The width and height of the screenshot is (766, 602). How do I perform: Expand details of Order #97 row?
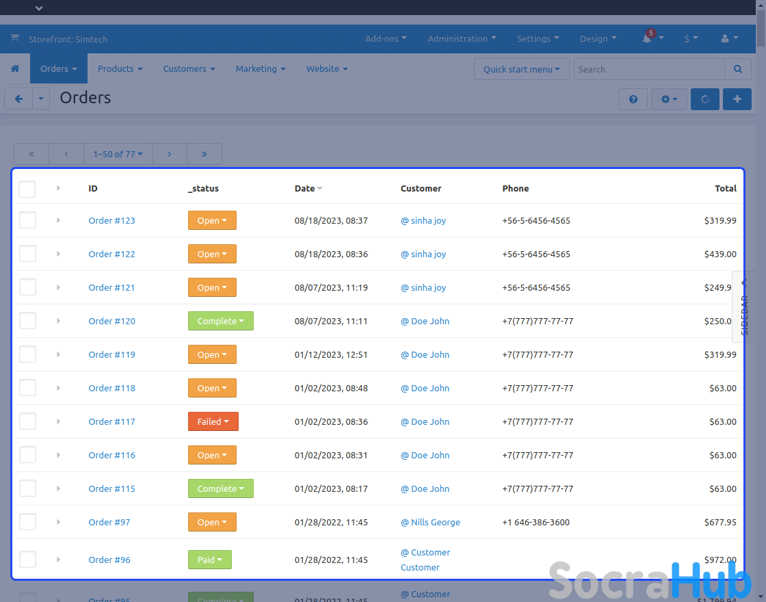pos(58,522)
